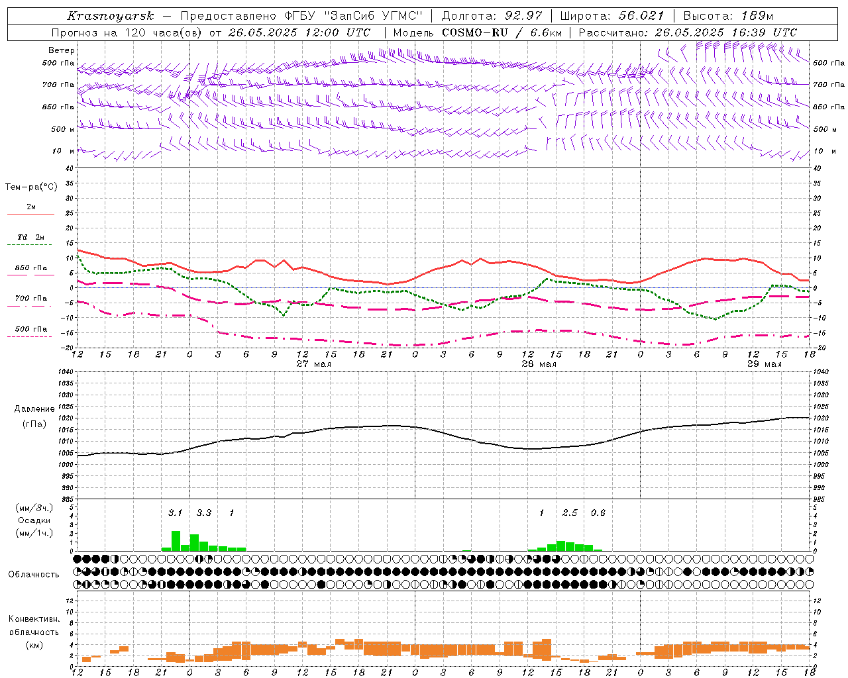Click the "(гПа)" unit label under Давление
Screen dimensions: 848x678
click(x=34, y=424)
